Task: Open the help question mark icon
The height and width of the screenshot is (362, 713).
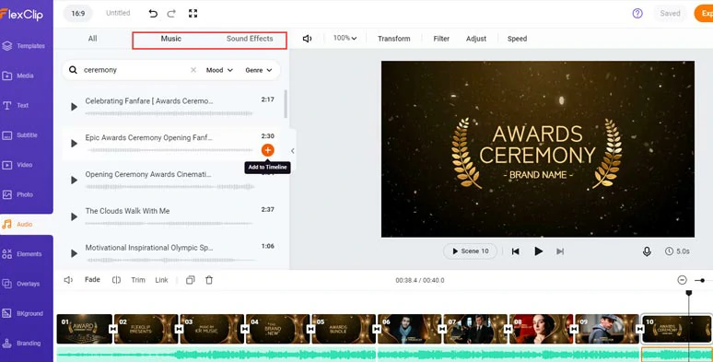Action: 637,13
